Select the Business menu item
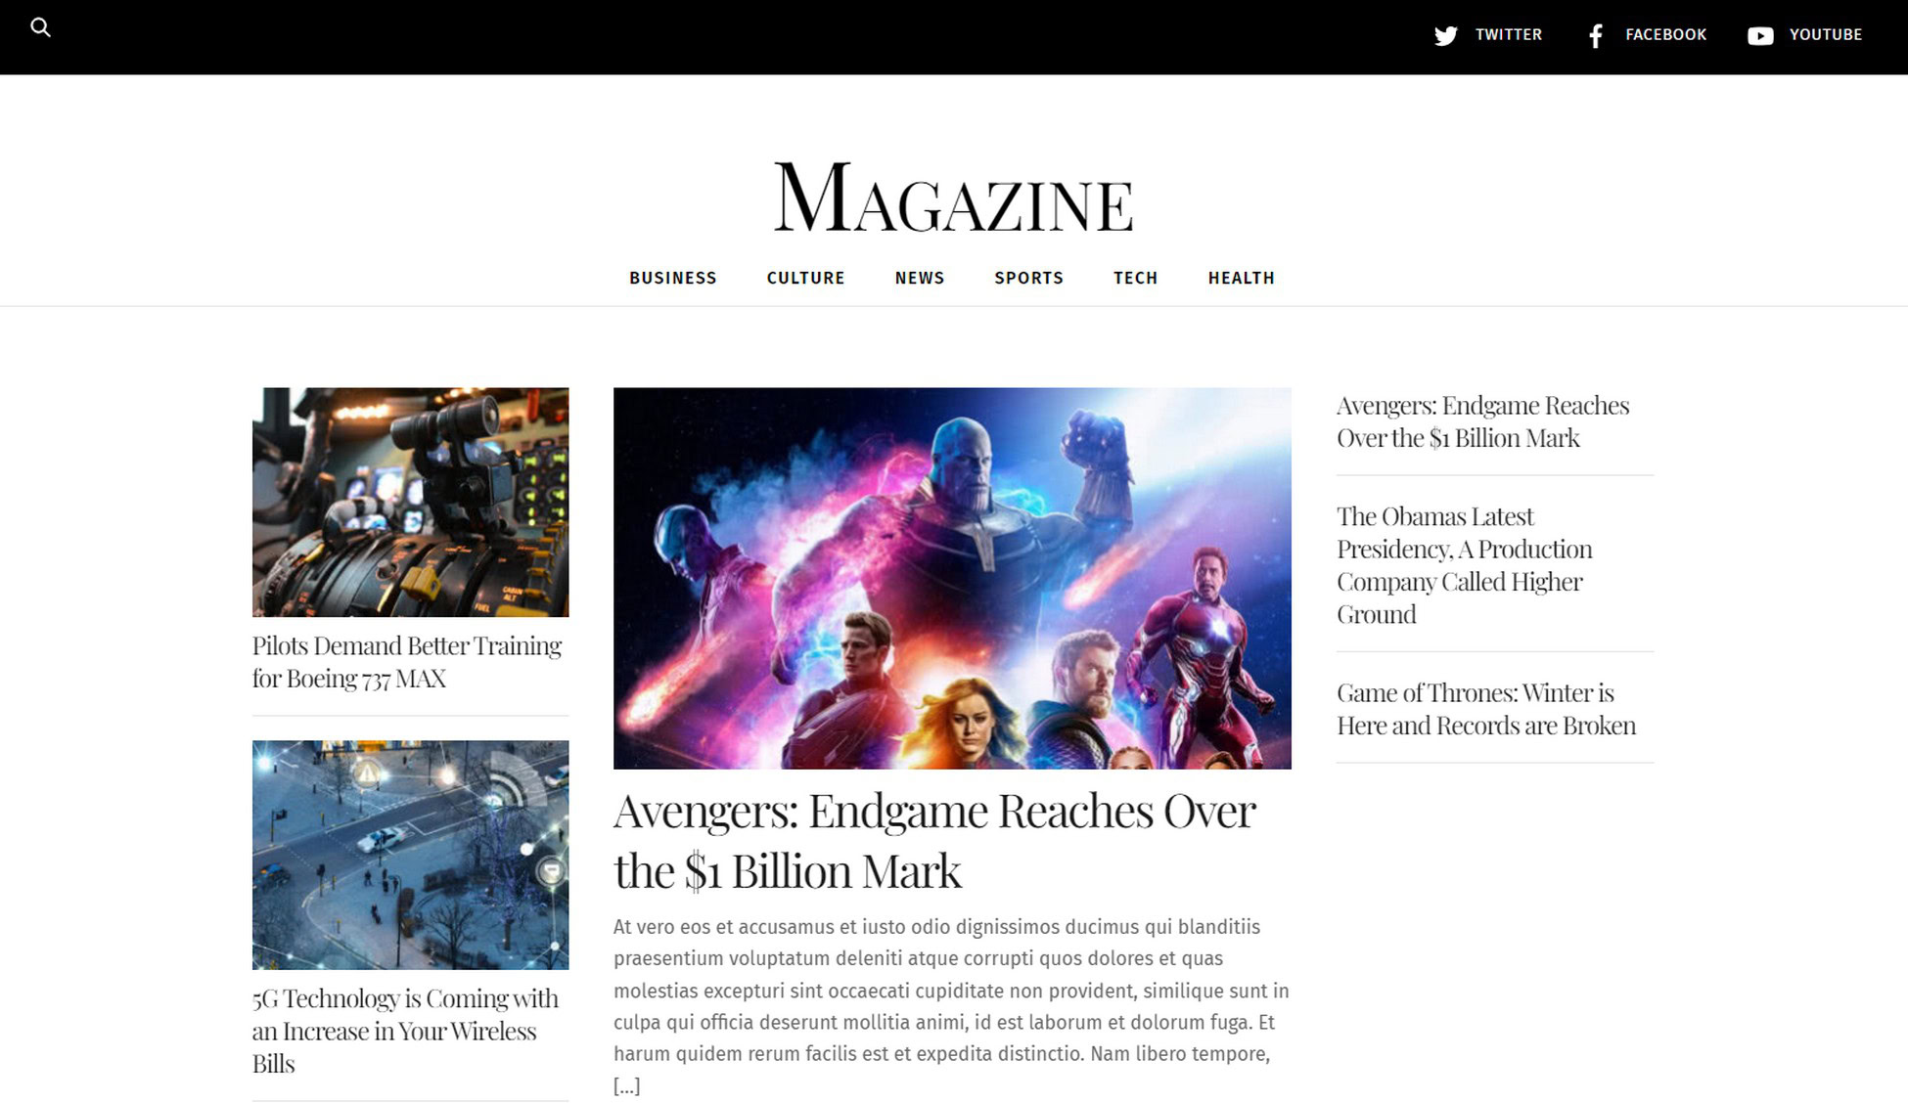The width and height of the screenshot is (1908, 1103). click(x=672, y=278)
